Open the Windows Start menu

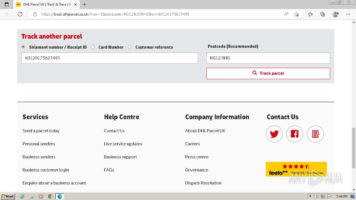pyautogui.click(x=8, y=196)
